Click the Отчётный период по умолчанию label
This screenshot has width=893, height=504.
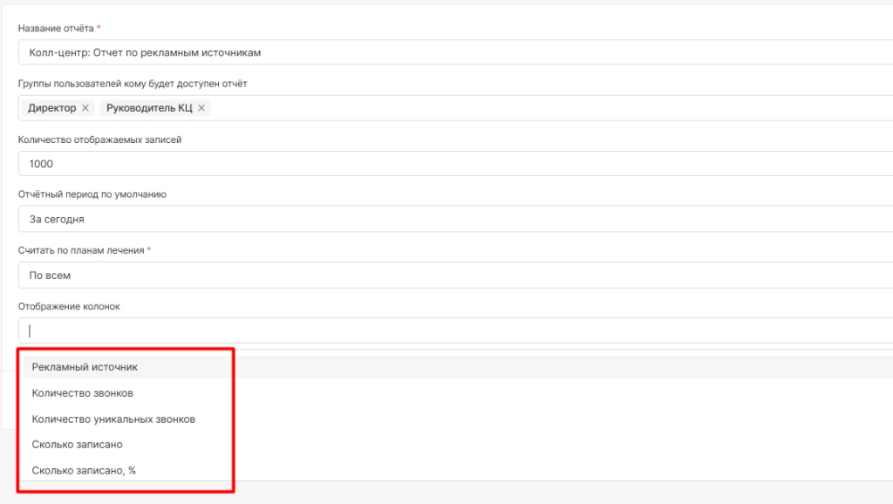click(x=92, y=194)
